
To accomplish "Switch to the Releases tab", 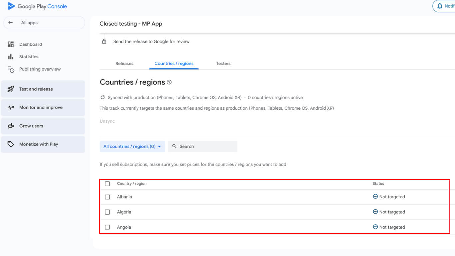I will [x=124, y=63].
